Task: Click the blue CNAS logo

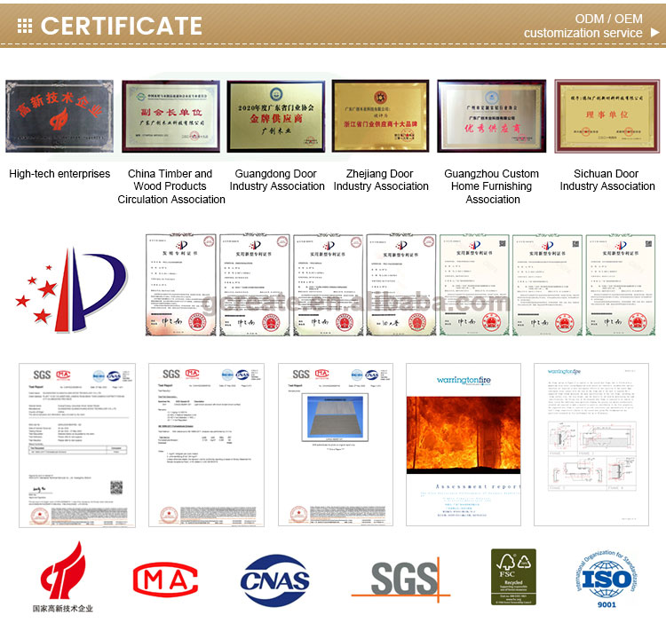Action: [x=274, y=580]
